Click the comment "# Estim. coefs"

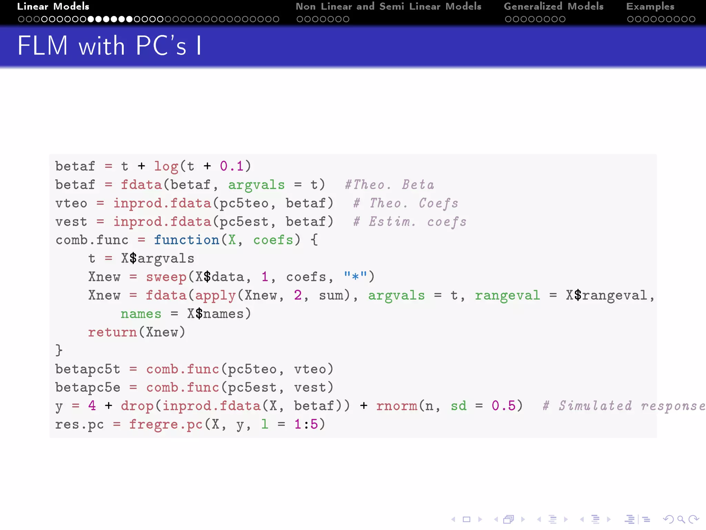click(x=410, y=222)
